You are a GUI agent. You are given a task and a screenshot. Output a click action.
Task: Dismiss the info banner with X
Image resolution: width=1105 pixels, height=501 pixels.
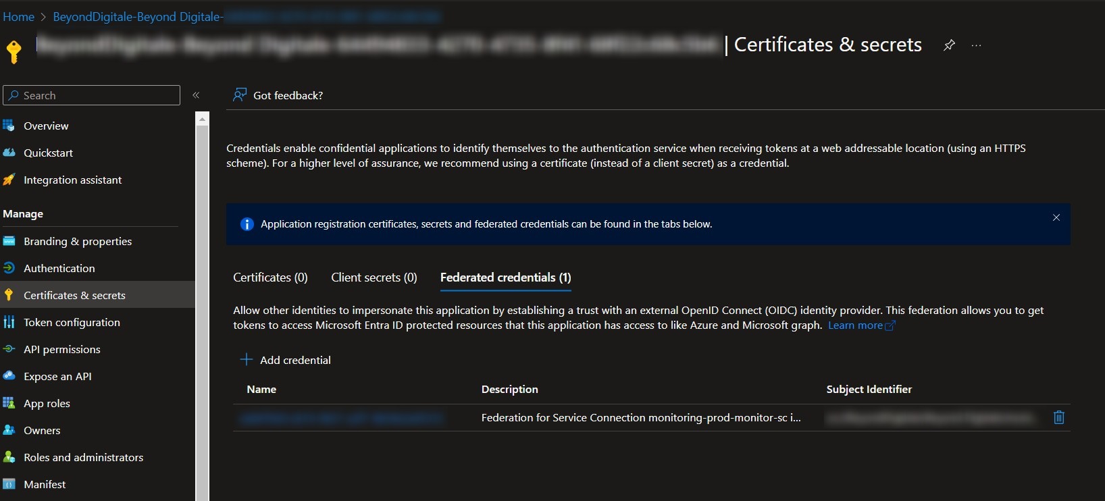click(1056, 217)
